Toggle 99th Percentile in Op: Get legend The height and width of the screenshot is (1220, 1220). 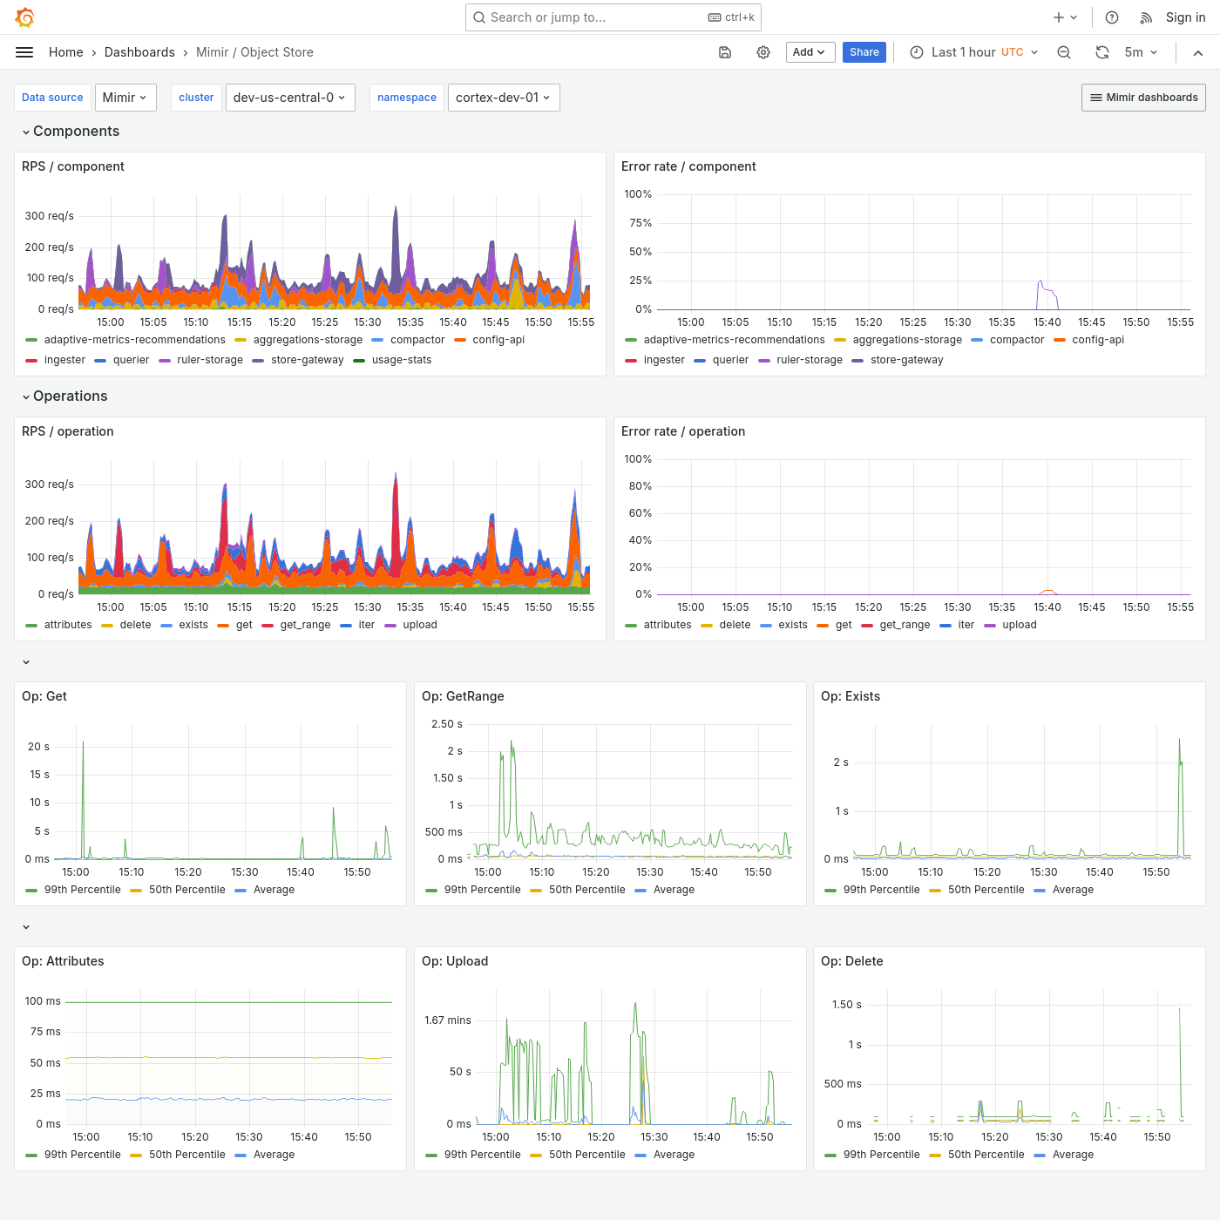pyautogui.click(x=83, y=890)
